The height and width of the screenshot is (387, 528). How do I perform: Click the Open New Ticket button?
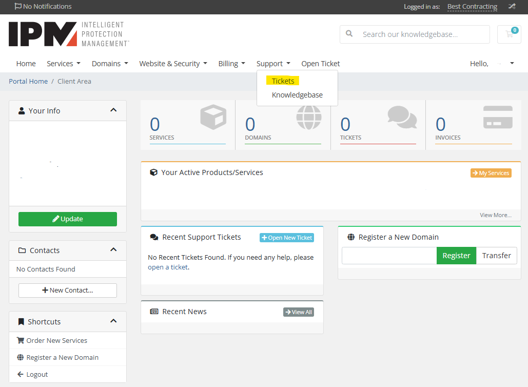[286, 238]
